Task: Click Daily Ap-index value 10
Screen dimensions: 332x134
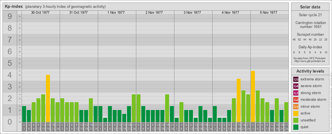Action: coord(326,52)
